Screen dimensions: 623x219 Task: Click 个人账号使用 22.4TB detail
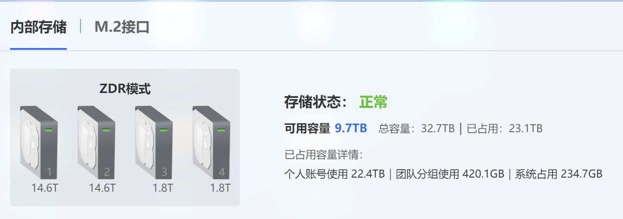[335, 174]
